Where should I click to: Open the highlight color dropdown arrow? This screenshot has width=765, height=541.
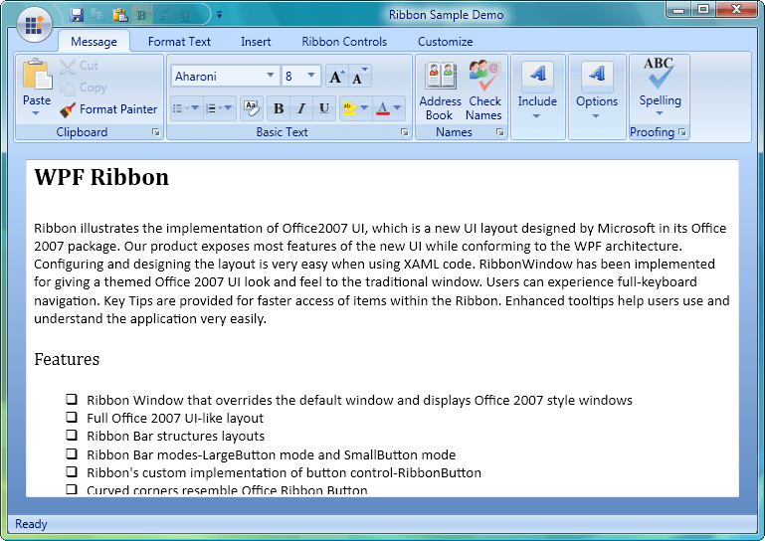point(364,107)
